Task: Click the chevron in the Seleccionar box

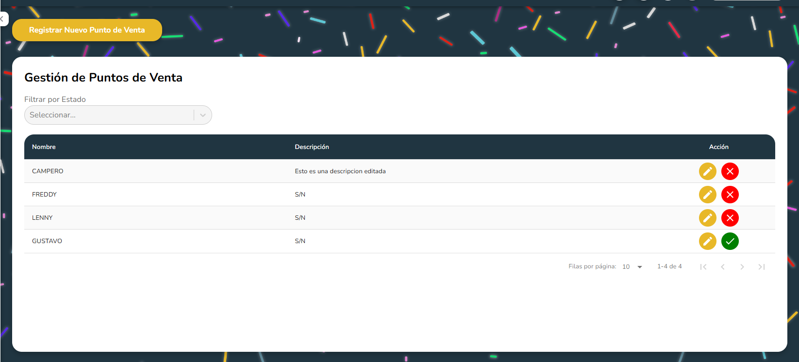Action: tap(203, 115)
